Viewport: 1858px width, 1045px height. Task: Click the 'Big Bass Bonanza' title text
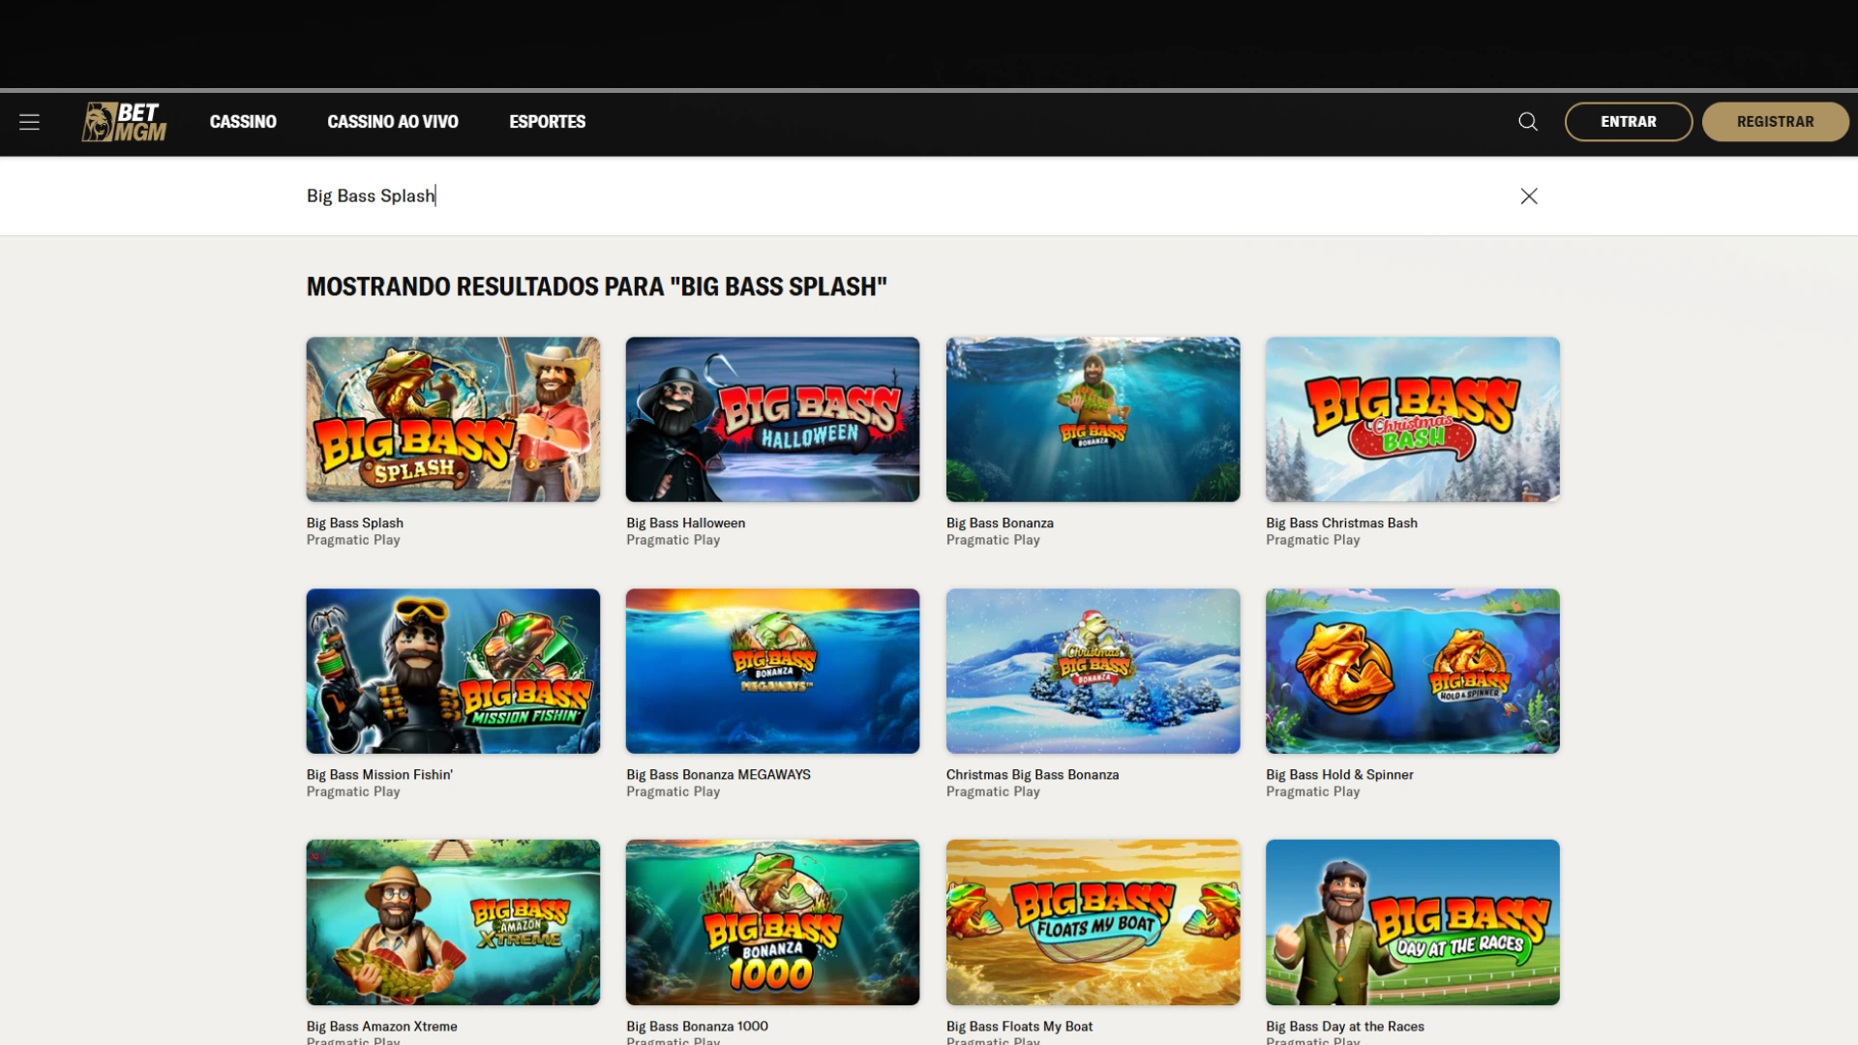coord(1000,522)
